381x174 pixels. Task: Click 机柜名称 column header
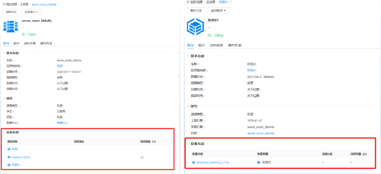tap(12, 141)
